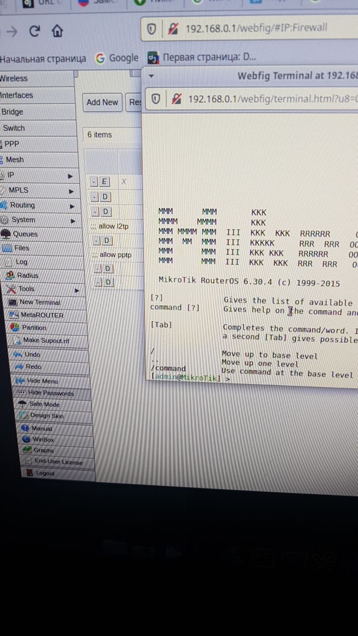Image resolution: width=358 pixels, height=636 pixels.
Task: Open IP menu icon in sidebar
Action: (x=2, y=175)
